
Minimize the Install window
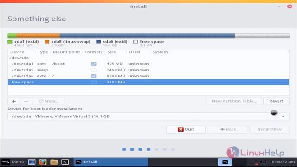click(279, 6)
